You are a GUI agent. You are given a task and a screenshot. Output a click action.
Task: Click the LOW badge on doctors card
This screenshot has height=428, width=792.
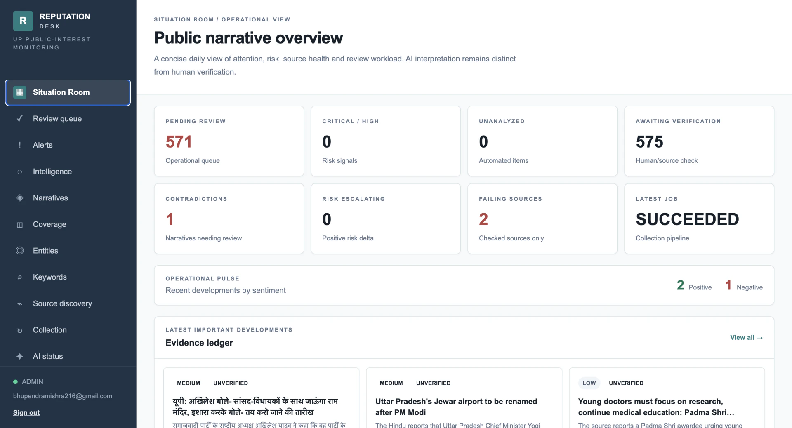click(589, 383)
